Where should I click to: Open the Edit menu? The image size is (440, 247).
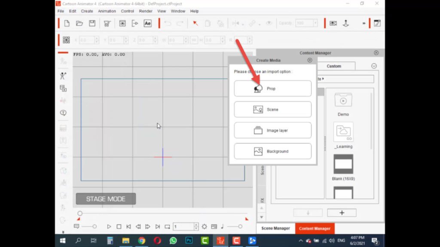pos(72,11)
